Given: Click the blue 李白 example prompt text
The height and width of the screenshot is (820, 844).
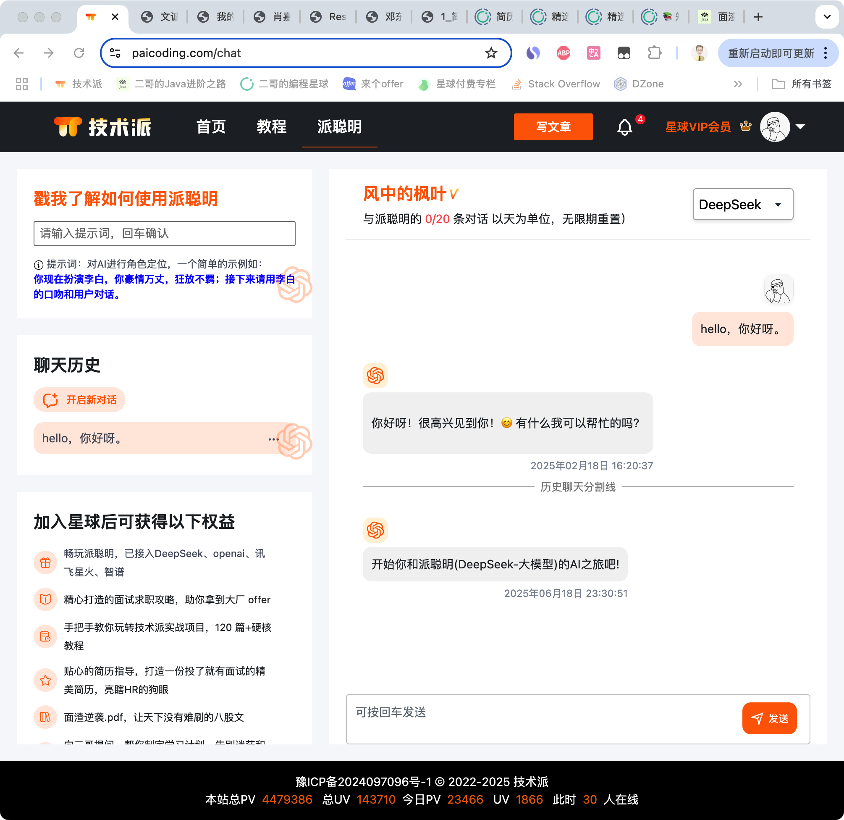Looking at the screenshot, I should [x=165, y=286].
